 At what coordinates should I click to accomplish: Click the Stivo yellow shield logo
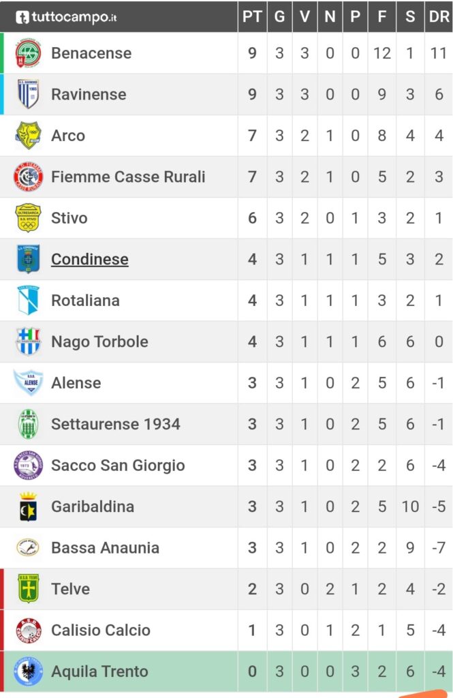28,217
